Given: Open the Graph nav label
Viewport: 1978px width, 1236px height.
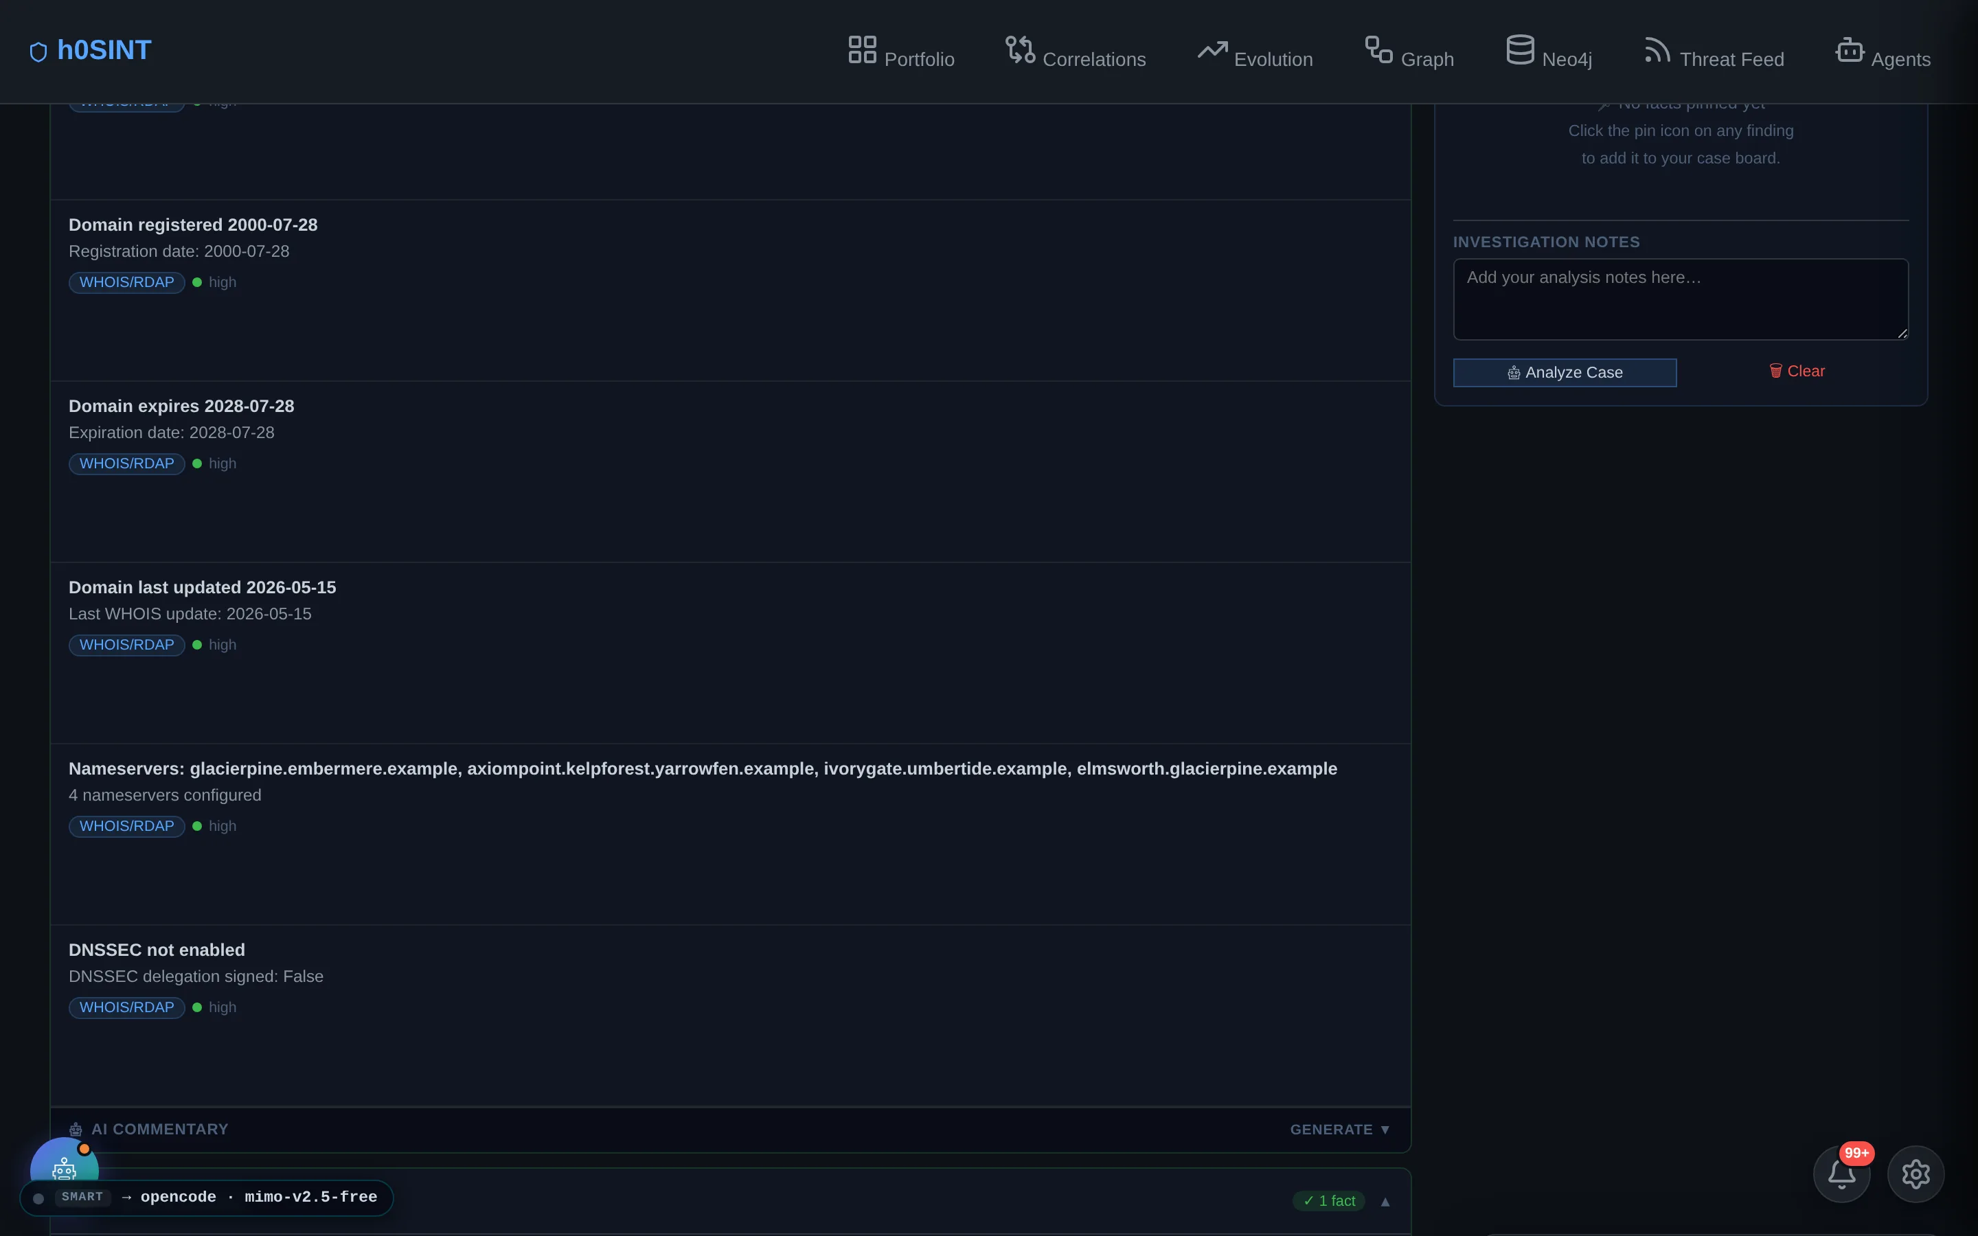Looking at the screenshot, I should click(x=1427, y=60).
